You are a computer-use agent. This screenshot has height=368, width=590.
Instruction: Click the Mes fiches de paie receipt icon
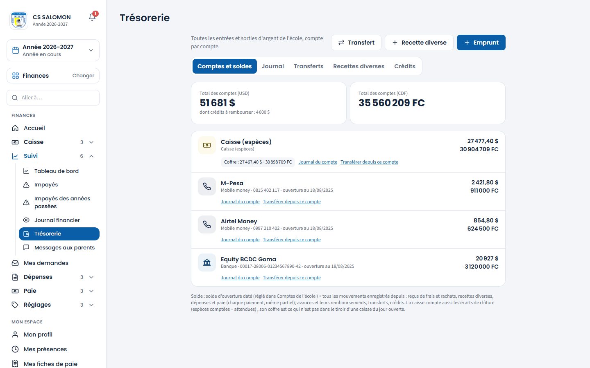point(15,364)
